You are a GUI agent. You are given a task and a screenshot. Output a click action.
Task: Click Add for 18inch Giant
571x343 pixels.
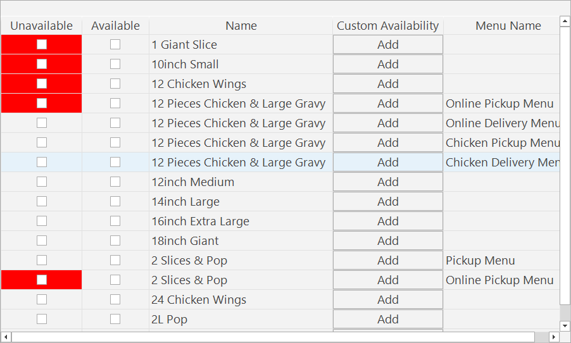(387, 240)
